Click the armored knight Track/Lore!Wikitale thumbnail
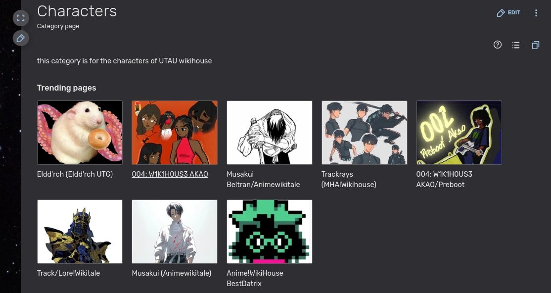The height and width of the screenshot is (293, 551). [x=80, y=232]
